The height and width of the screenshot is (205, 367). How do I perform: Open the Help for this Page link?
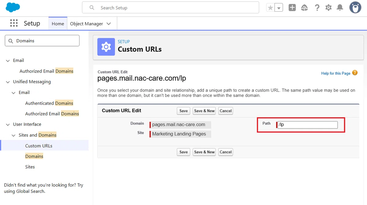tap(335, 73)
